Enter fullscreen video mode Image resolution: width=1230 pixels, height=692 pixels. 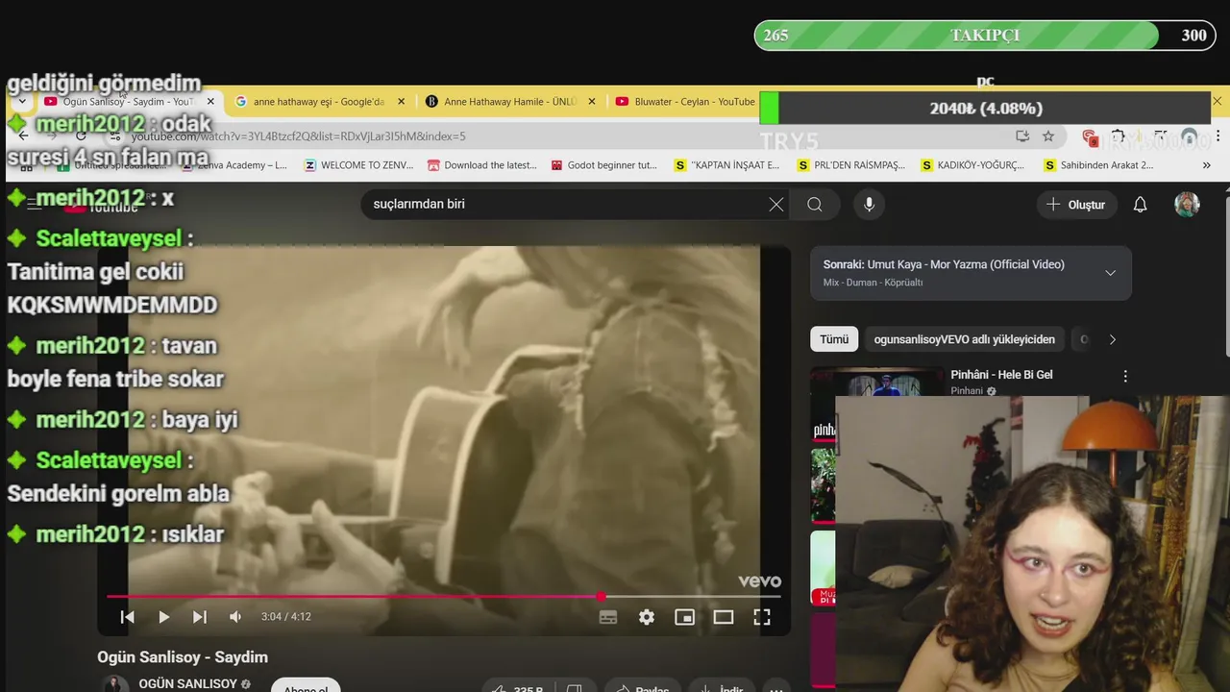tap(762, 617)
